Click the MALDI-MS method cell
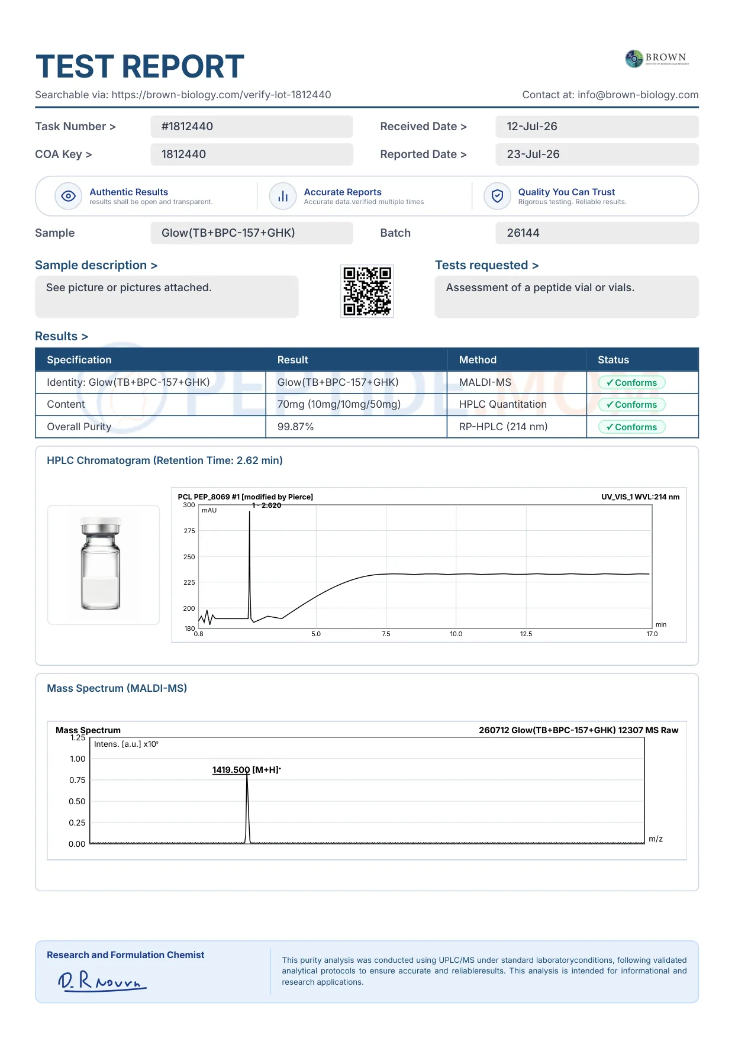735x1038 pixels. pyautogui.click(x=517, y=382)
